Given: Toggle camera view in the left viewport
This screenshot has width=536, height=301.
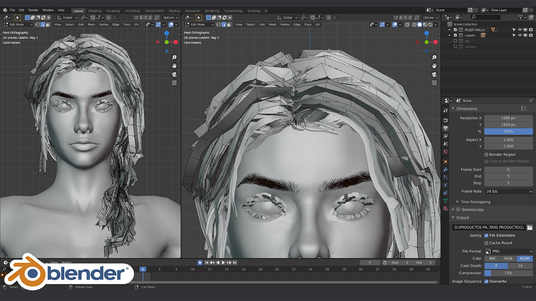Looking at the screenshot, I should pyautogui.click(x=174, y=74).
